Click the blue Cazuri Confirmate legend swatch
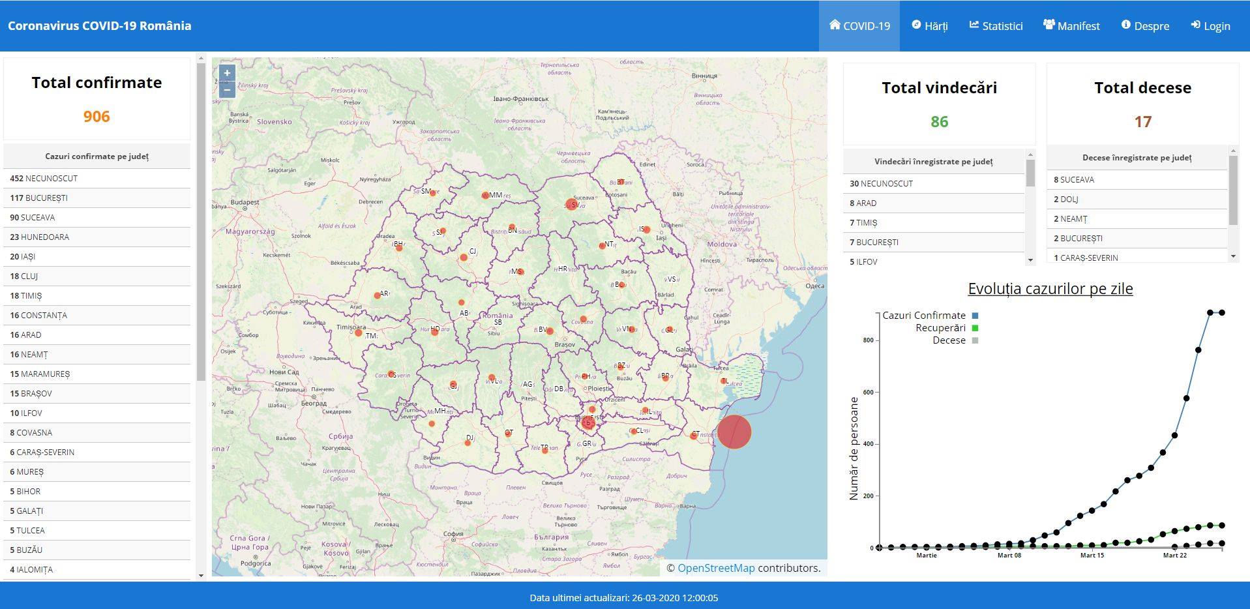 975,316
